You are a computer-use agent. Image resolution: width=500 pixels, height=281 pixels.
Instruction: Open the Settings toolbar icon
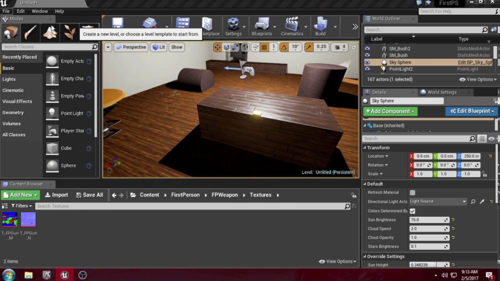point(233,27)
